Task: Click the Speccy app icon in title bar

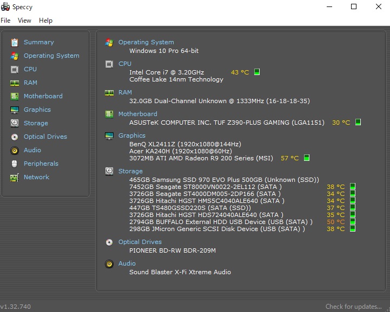Action: point(5,6)
